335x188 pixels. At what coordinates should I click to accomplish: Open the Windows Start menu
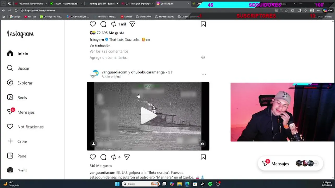[117, 184]
